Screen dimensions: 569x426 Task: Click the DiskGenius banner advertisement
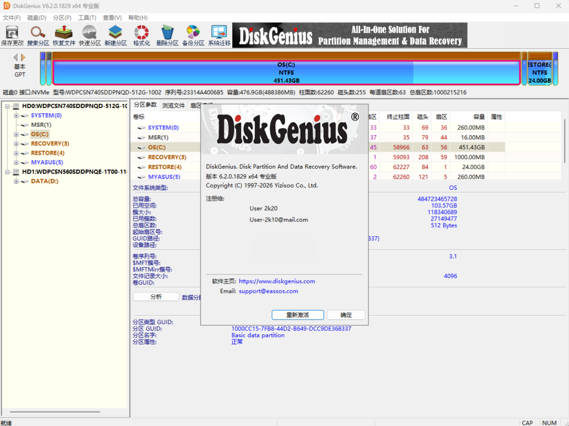tap(350, 35)
